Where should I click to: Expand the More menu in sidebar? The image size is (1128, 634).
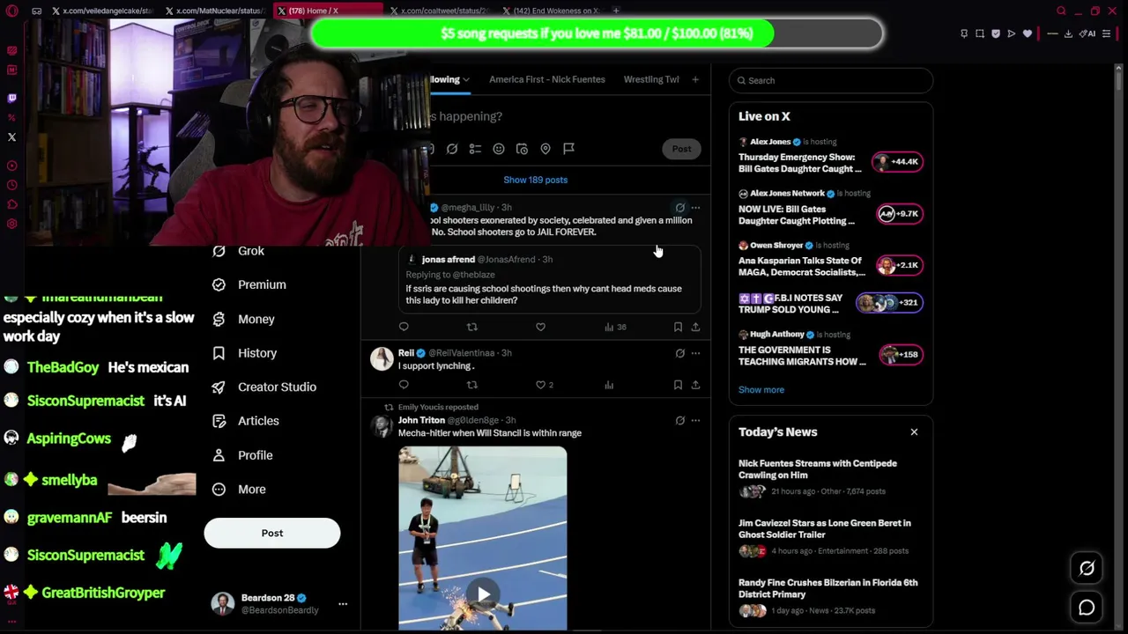(240, 490)
